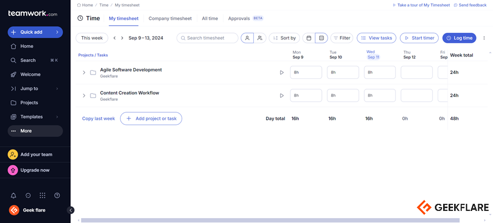Click Add project or task button

coord(151,119)
